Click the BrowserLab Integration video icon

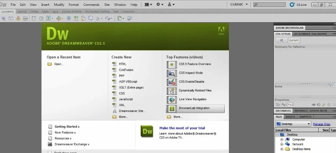click(x=172, y=109)
